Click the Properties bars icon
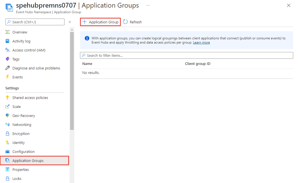 pyautogui.click(x=7, y=169)
